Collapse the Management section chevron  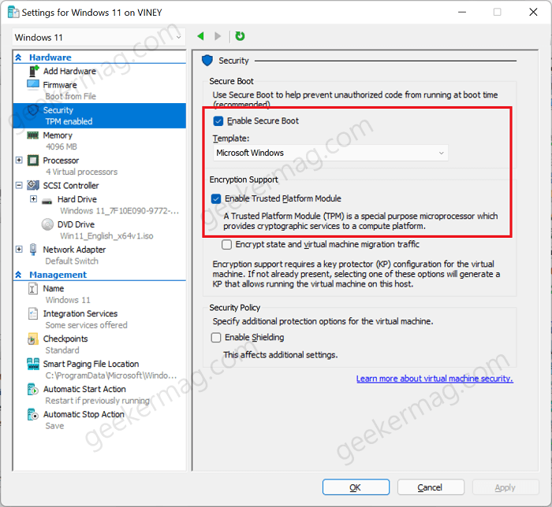point(18,275)
